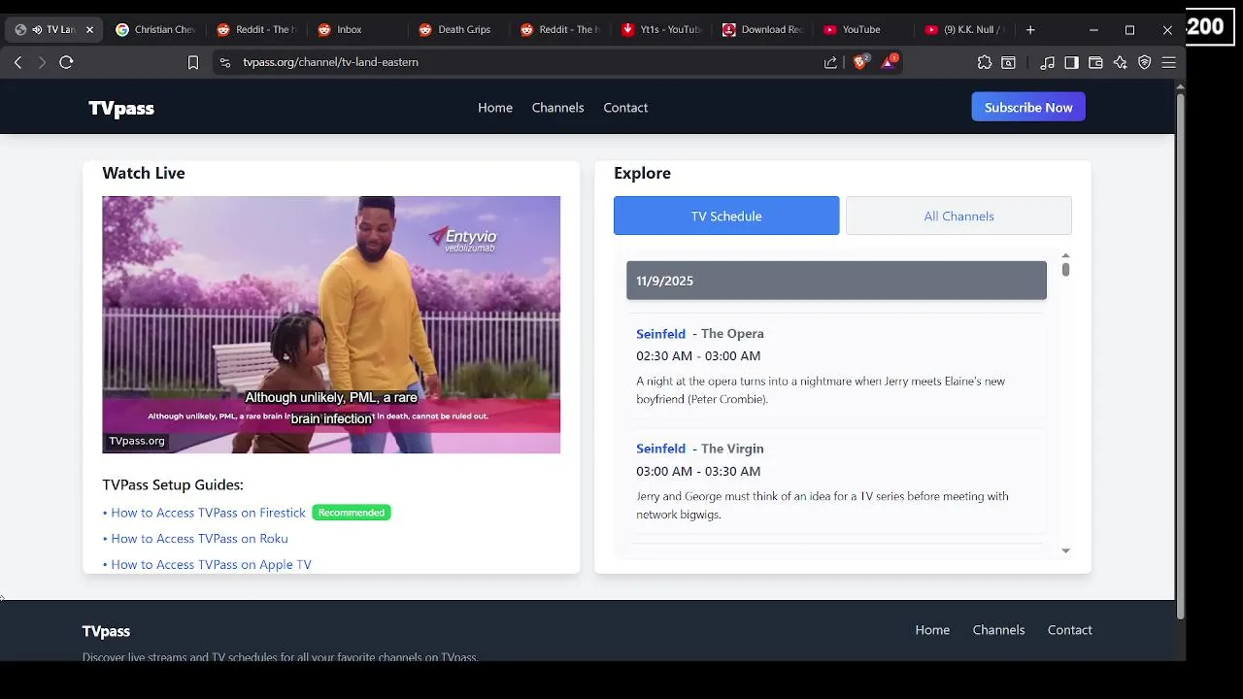Viewport: 1243px width, 699px height.
Task: Open Leo AI sparkle icon
Action: coord(1120,62)
